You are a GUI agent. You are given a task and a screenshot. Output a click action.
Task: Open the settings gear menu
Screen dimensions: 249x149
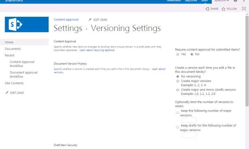pyautogui.click(x=236, y=1)
